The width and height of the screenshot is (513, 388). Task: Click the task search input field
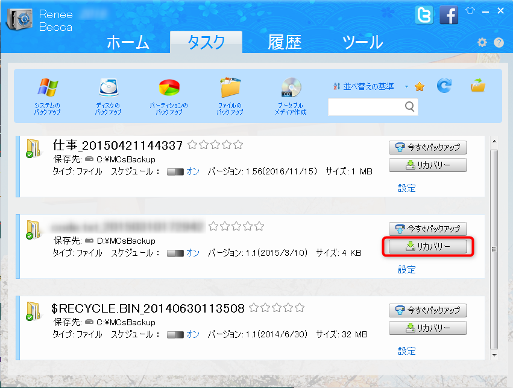coord(366,107)
